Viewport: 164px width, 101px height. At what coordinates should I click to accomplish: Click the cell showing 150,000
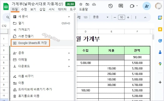pos(111,68)
